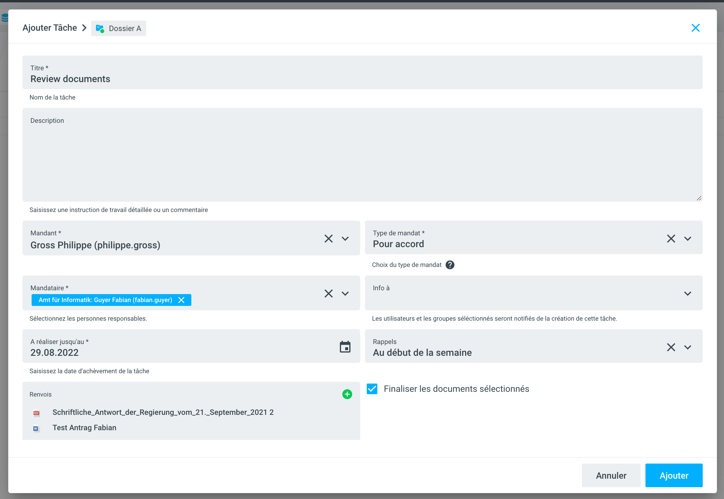Viewport: 724px width, 499px height.
Task: Expand the Mandataire dropdown chevron
Action: (345, 293)
